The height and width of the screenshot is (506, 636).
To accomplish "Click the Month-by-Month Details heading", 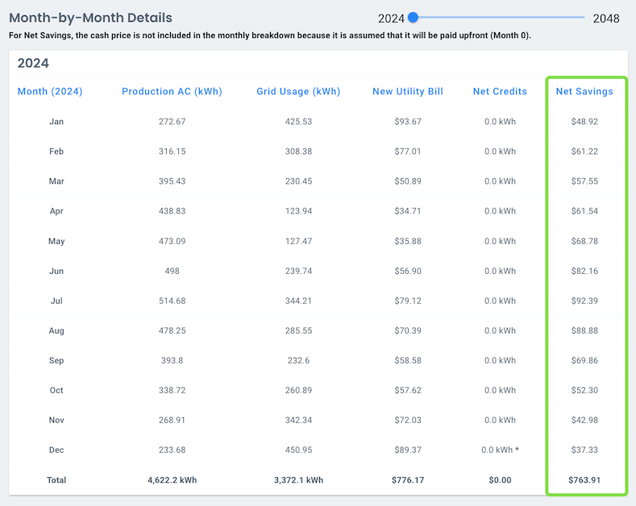I will pos(90,18).
